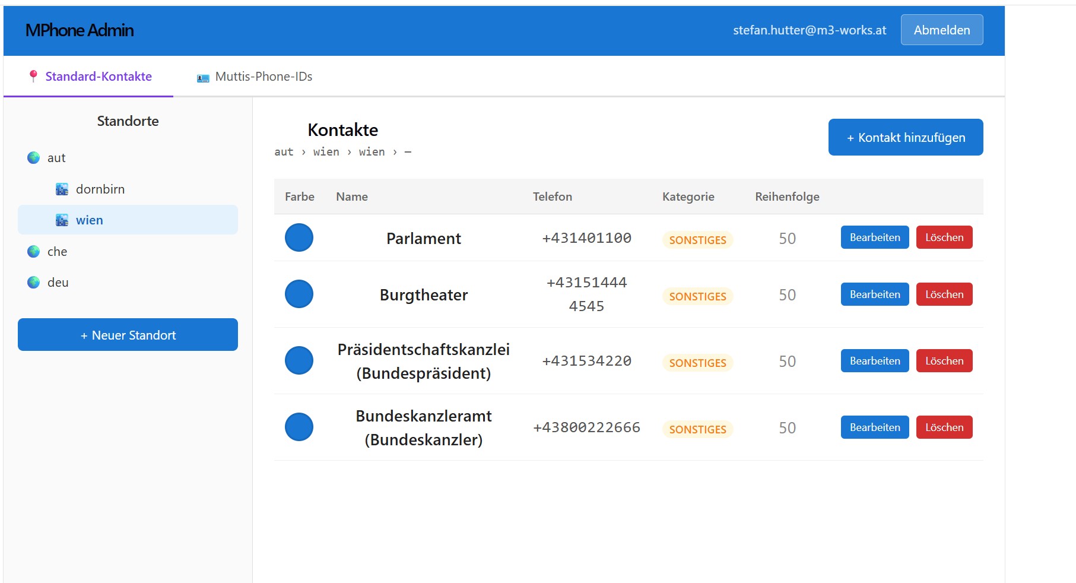The width and height of the screenshot is (1076, 583).
Task: Click the Farbe column header
Action: [300, 197]
